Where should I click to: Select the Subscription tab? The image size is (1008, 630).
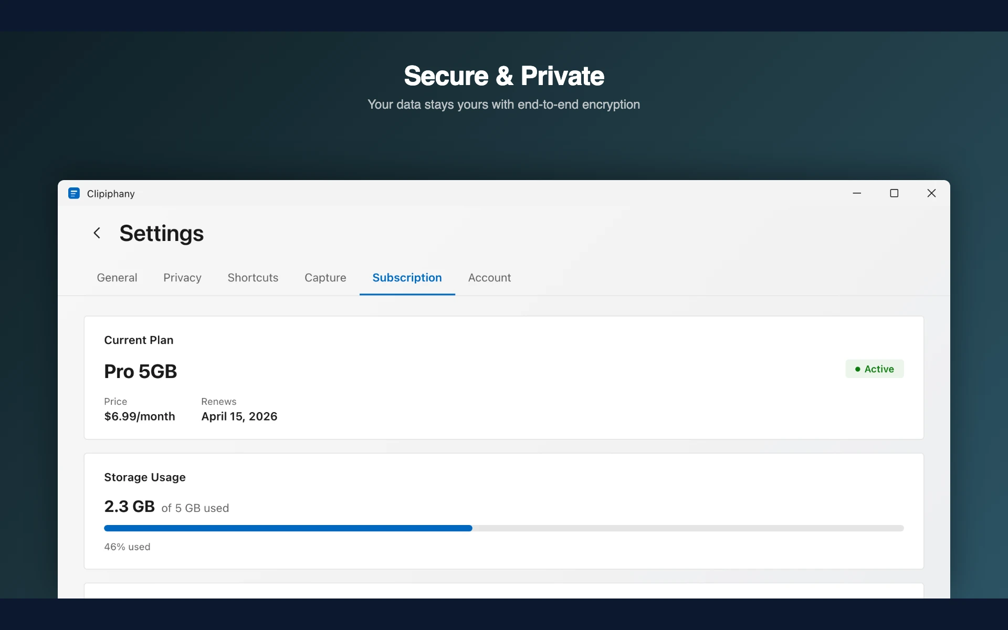[x=407, y=278]
